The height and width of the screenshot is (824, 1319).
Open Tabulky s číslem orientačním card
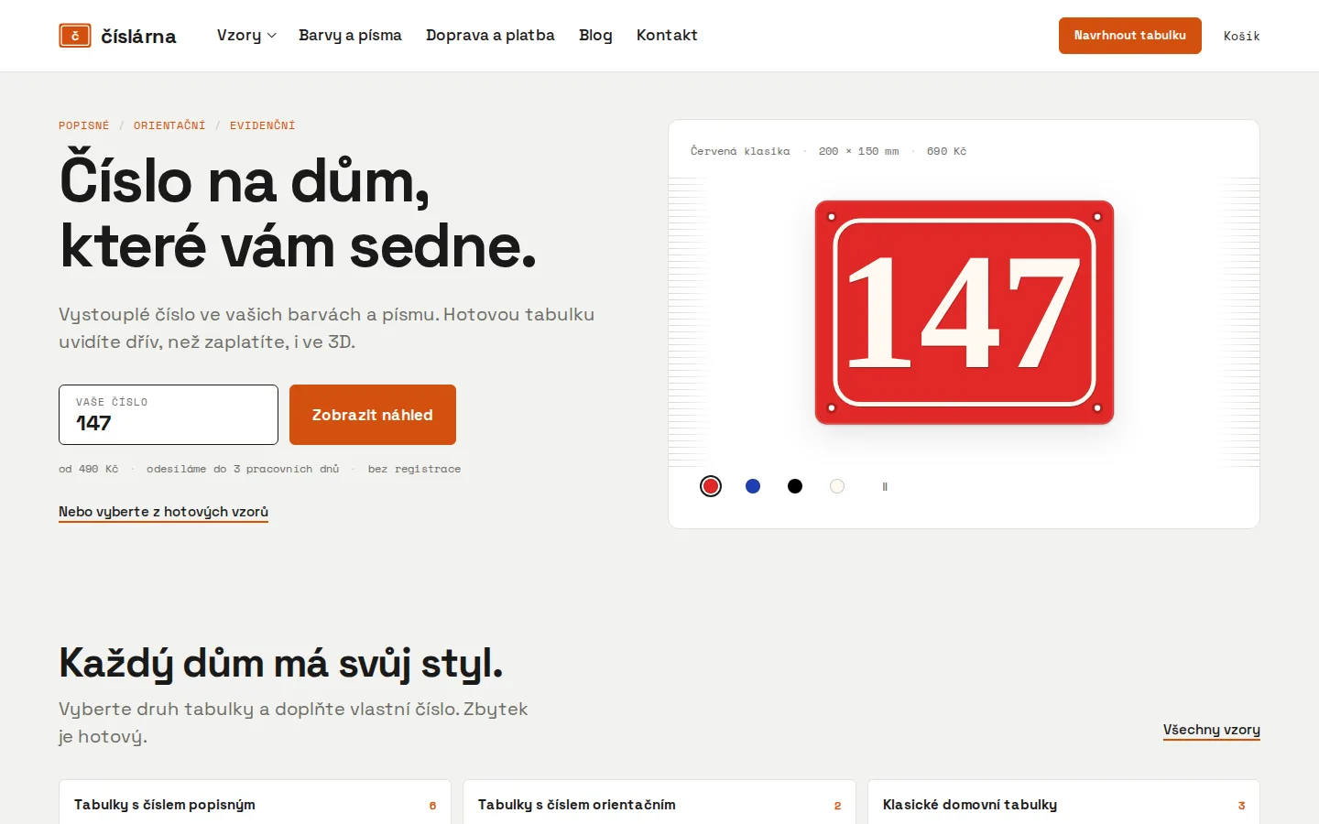[x=659, y=803]
